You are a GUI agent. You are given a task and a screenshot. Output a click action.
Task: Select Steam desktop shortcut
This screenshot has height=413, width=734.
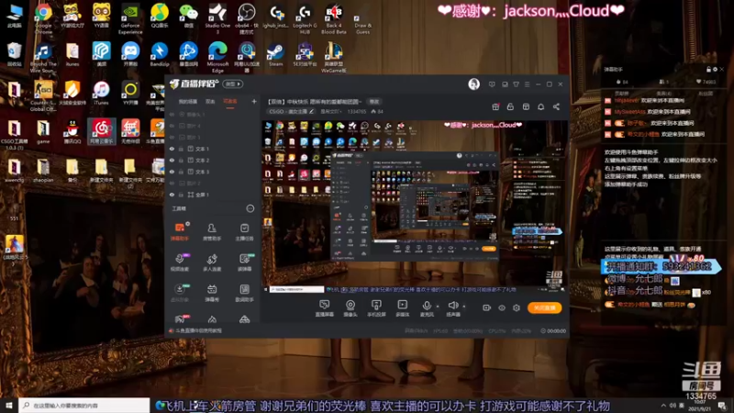point(275,54)
